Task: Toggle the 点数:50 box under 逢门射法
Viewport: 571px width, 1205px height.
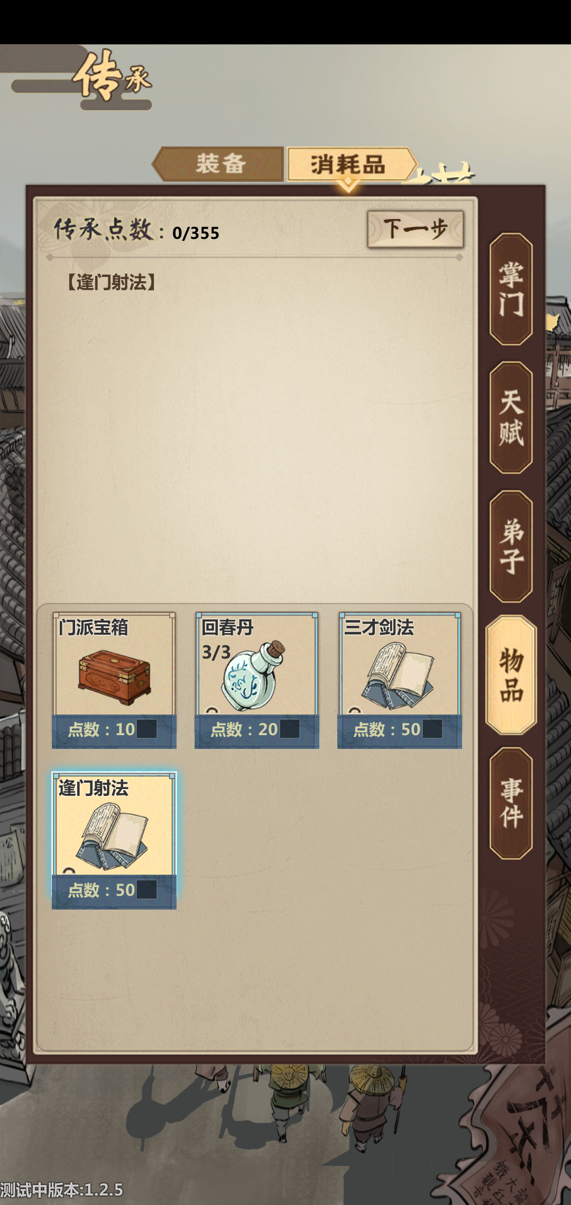Action: [x=147, y=889]
